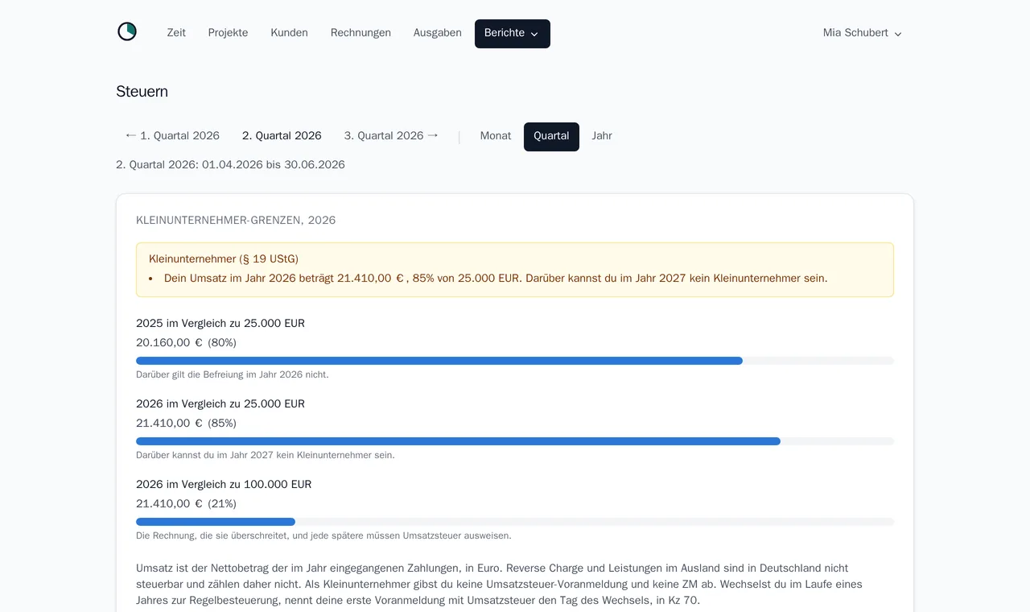The width and height of the screenshot is (1030, 612).
Task: Go to Projekte in the navigation
Action: pyautogui.click(x=228, y=33)
